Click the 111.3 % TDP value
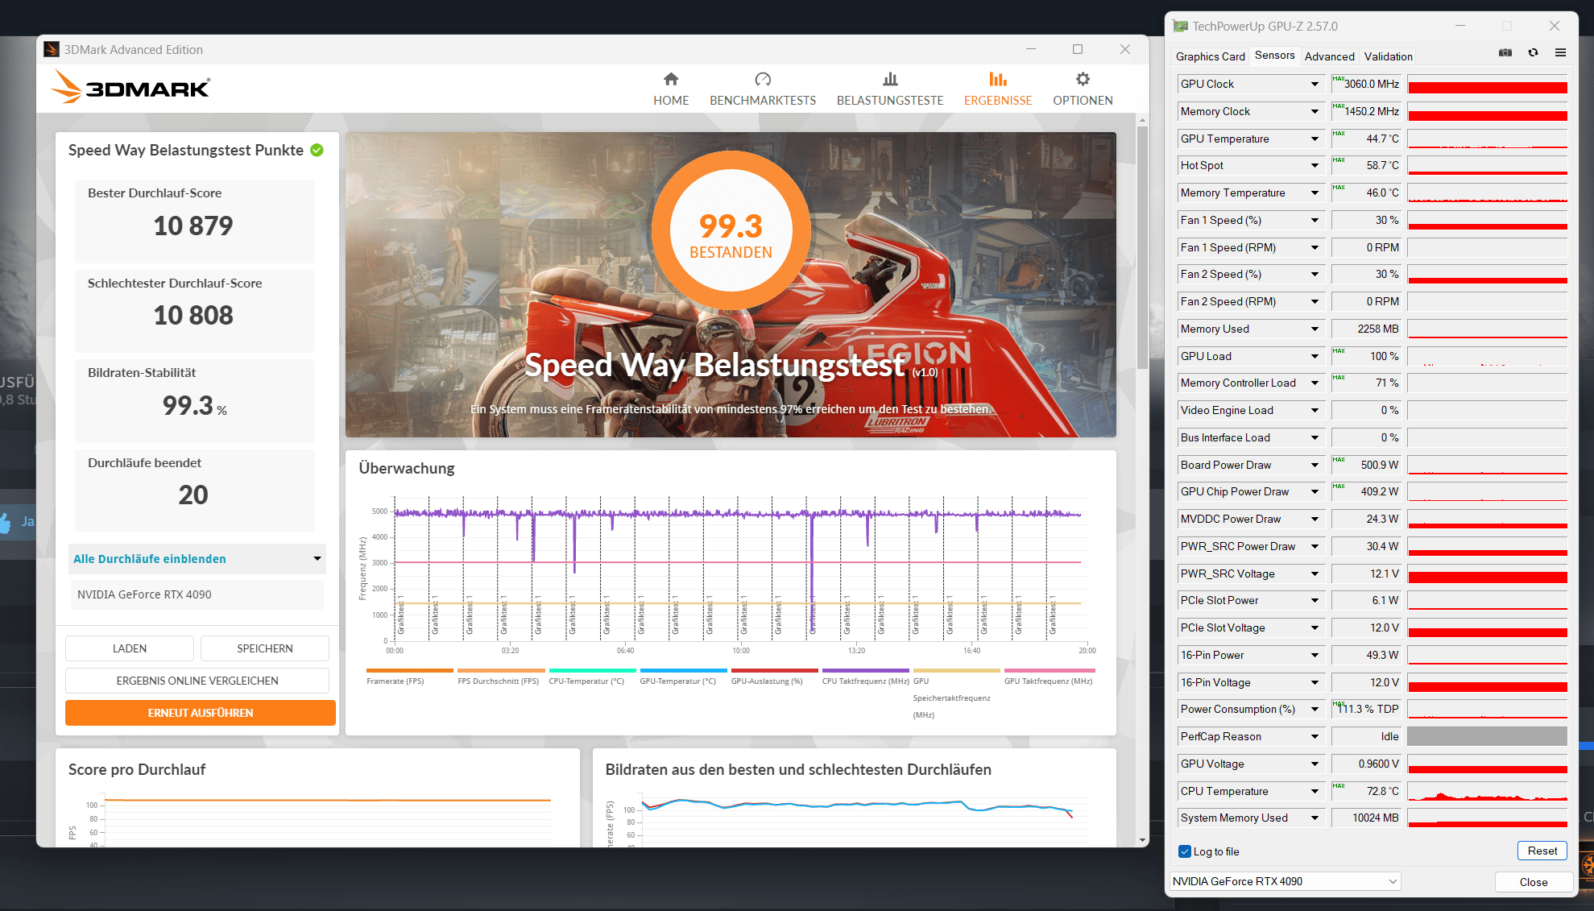The height and width of the screenshot is (911, 1594). (1366, 709)
